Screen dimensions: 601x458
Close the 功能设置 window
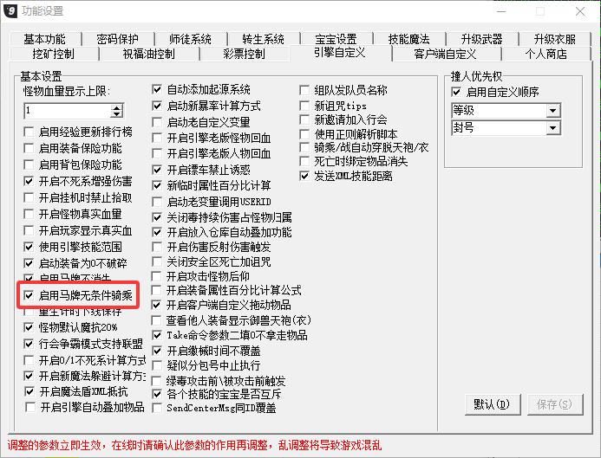click(580, 11)
